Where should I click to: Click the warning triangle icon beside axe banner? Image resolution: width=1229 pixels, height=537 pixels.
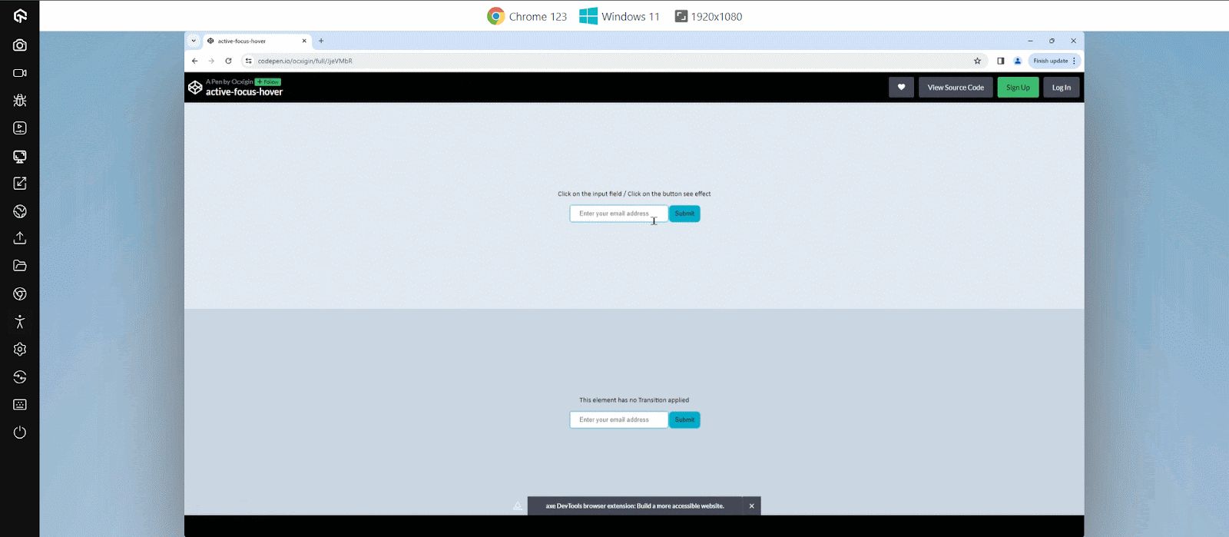coord(518,506)
